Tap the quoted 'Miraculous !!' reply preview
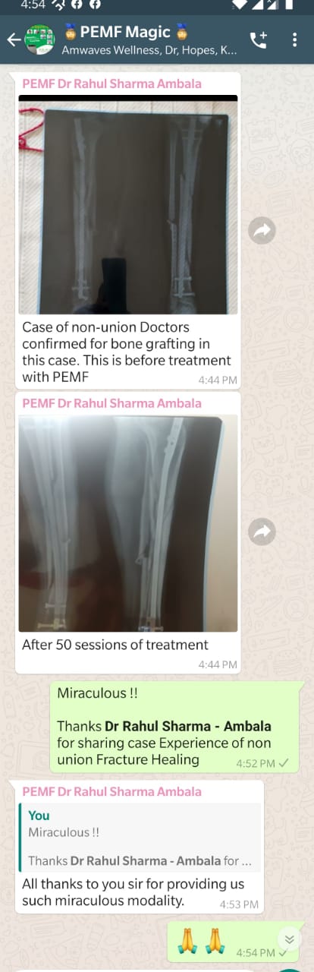The height and width of the screenshot is (972, 314). [x=140, y=837]
